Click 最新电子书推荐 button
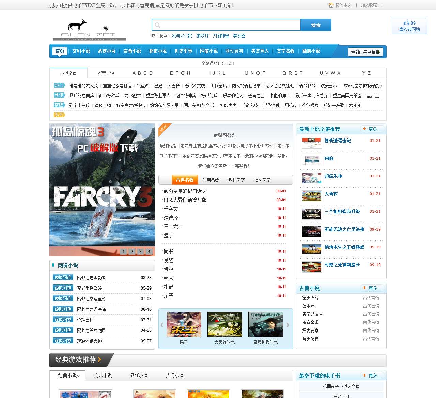 365,52
